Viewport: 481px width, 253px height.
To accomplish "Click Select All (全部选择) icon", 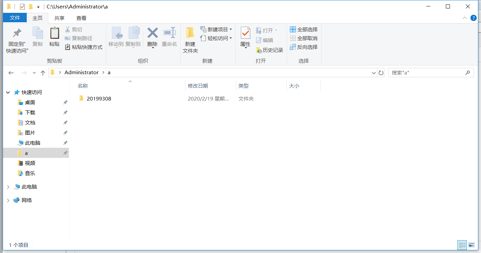I will 293,30.
